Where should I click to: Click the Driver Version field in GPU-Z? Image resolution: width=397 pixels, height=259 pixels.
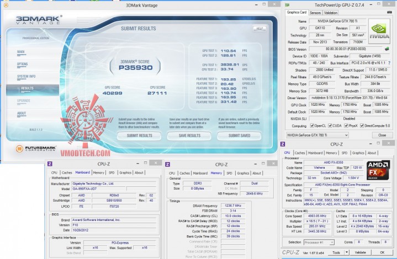point(350,98)
